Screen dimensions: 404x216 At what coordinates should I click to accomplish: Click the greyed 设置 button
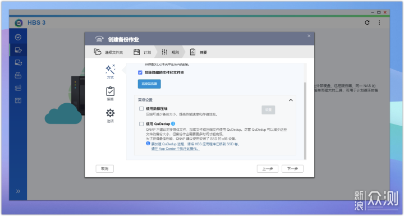tap(268, 110)
